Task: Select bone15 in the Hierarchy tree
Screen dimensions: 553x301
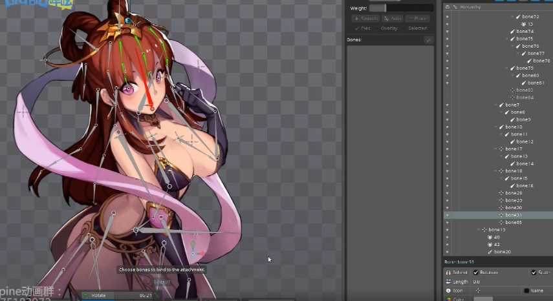Action: 519,178
